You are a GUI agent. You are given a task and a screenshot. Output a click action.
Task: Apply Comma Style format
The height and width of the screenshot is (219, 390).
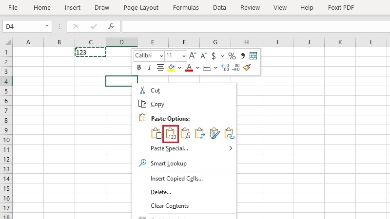click(x=243, y=55)
